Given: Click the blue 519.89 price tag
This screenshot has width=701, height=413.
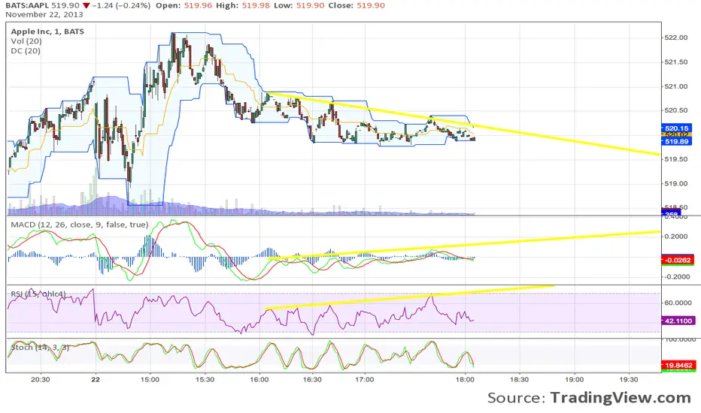Looking at the screenshot, I should tap(676, 141).
